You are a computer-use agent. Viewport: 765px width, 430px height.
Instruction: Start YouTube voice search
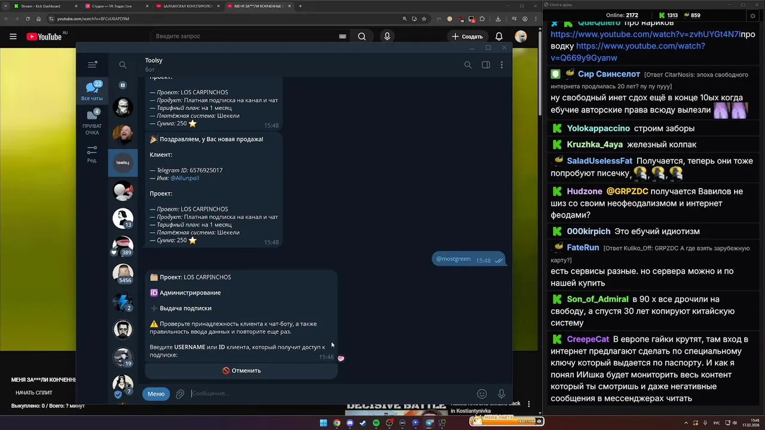point(387,36)
